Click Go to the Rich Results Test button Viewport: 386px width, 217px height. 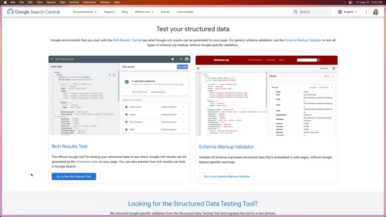click(74, 176)
